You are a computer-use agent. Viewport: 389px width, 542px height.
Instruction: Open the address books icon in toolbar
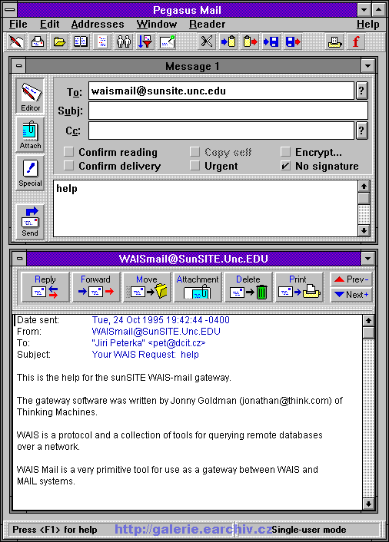(x=81, y=41)
